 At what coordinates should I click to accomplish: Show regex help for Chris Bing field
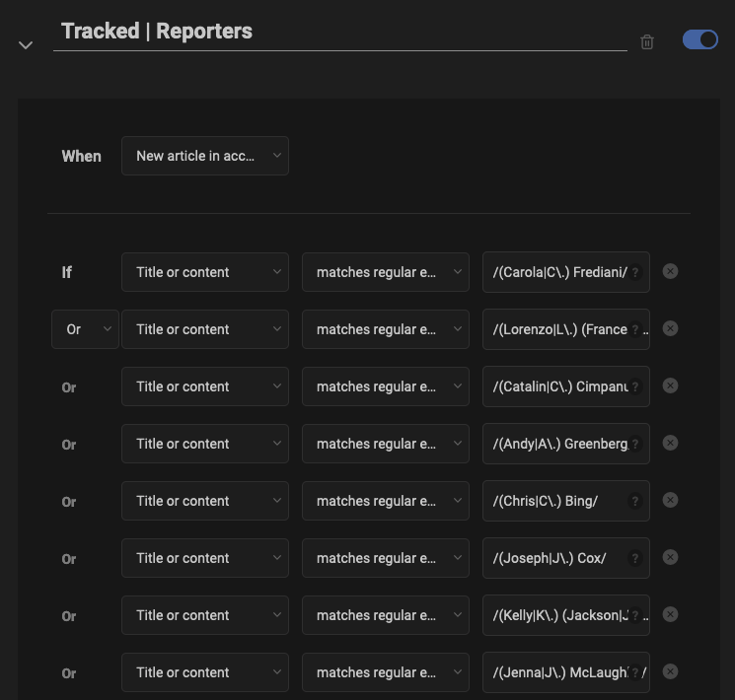click(x=634, y=502)
